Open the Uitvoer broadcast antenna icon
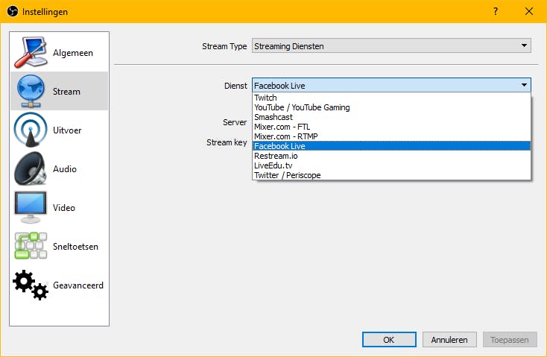 (31, 130)
